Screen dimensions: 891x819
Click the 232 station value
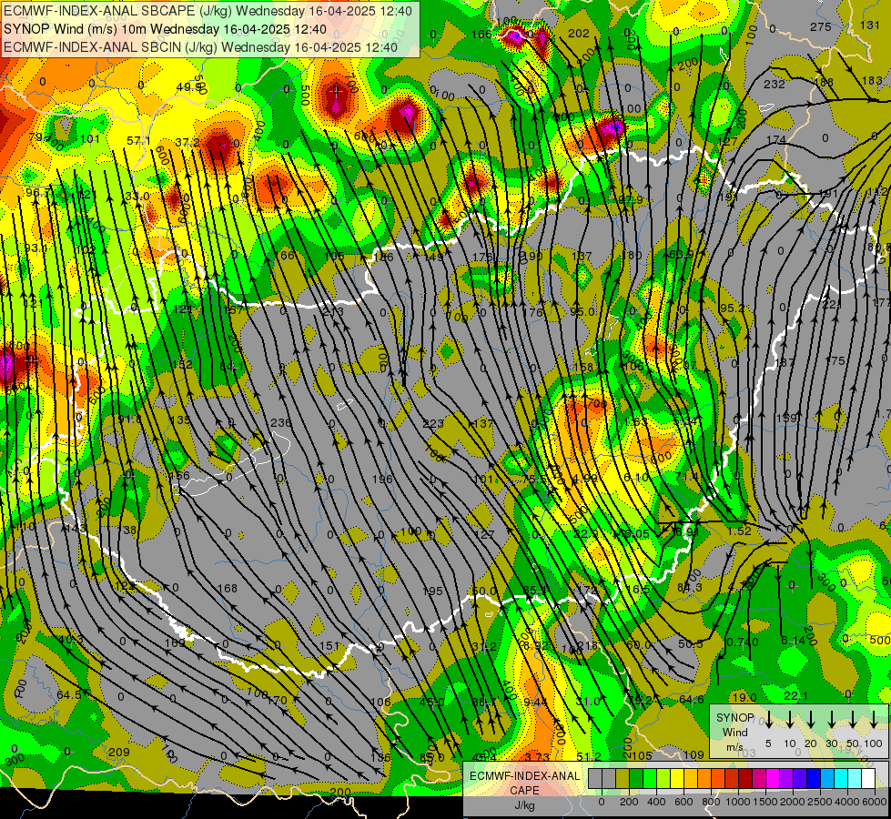[x=774, y=84]
